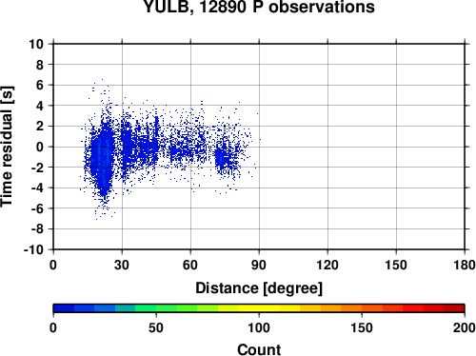Image resolution: width=476 pixels, height=356 pixels.
Task: Click the Time residual [s] axis label
Action: point(7,147)
